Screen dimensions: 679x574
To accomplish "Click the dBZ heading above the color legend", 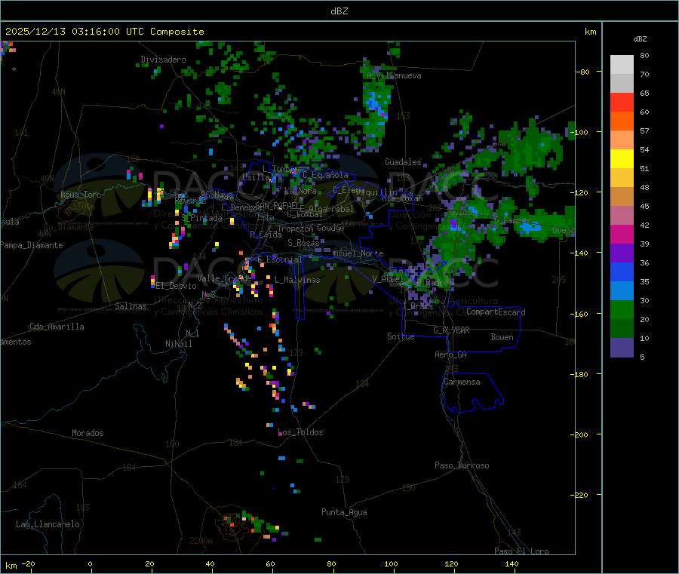I will click(x=640, y=39).
